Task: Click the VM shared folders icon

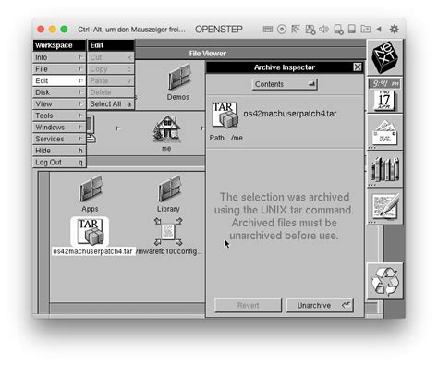Action: click(366, 30)
